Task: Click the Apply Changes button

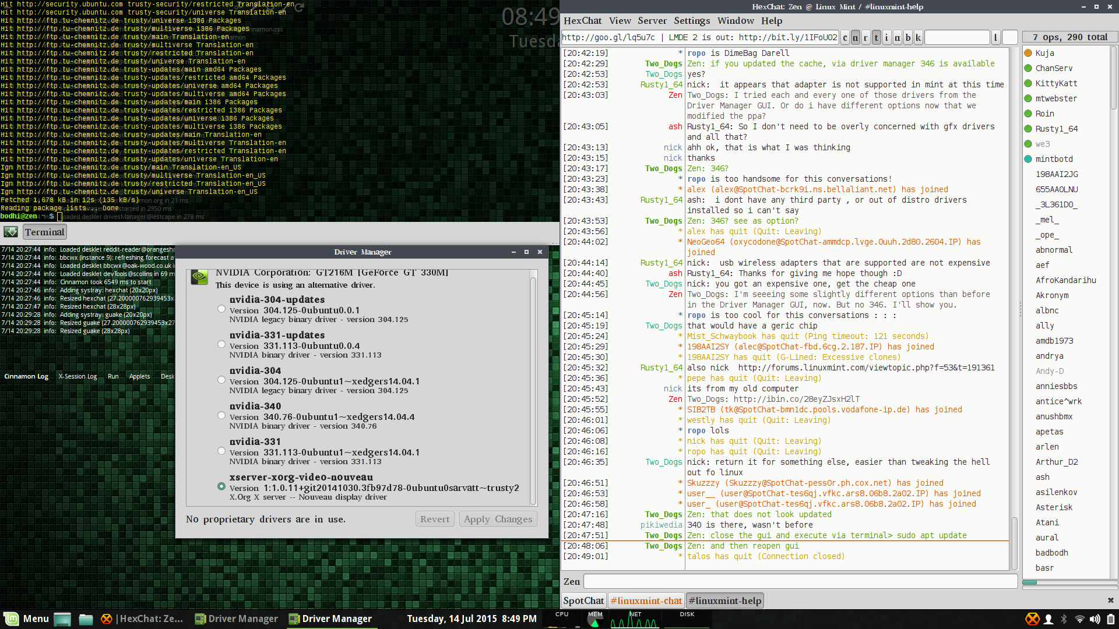Action: pyautogui.click(x=498, y=519)
